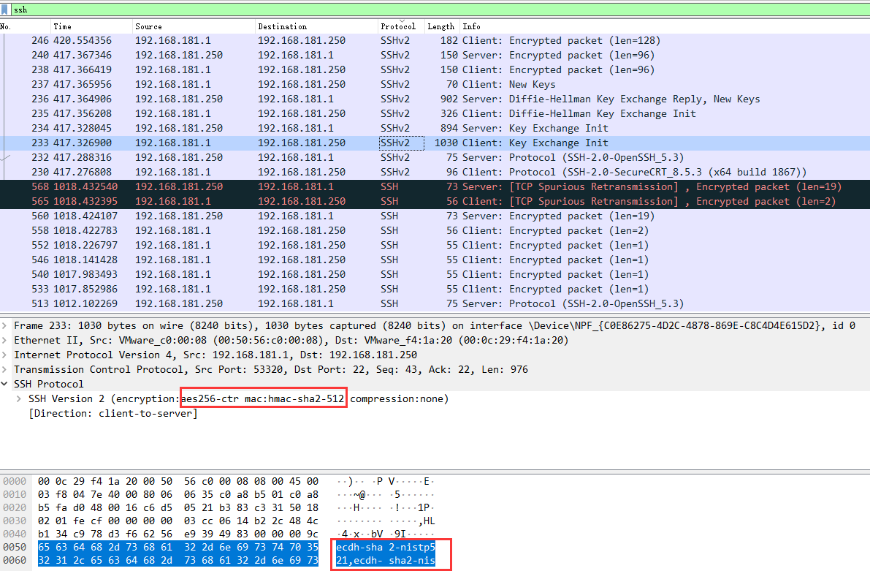This screenshot has width=870, height=571.
Task: Select packet 560 Server Encrypted packet (len=19)
Action: coord(435,216)
